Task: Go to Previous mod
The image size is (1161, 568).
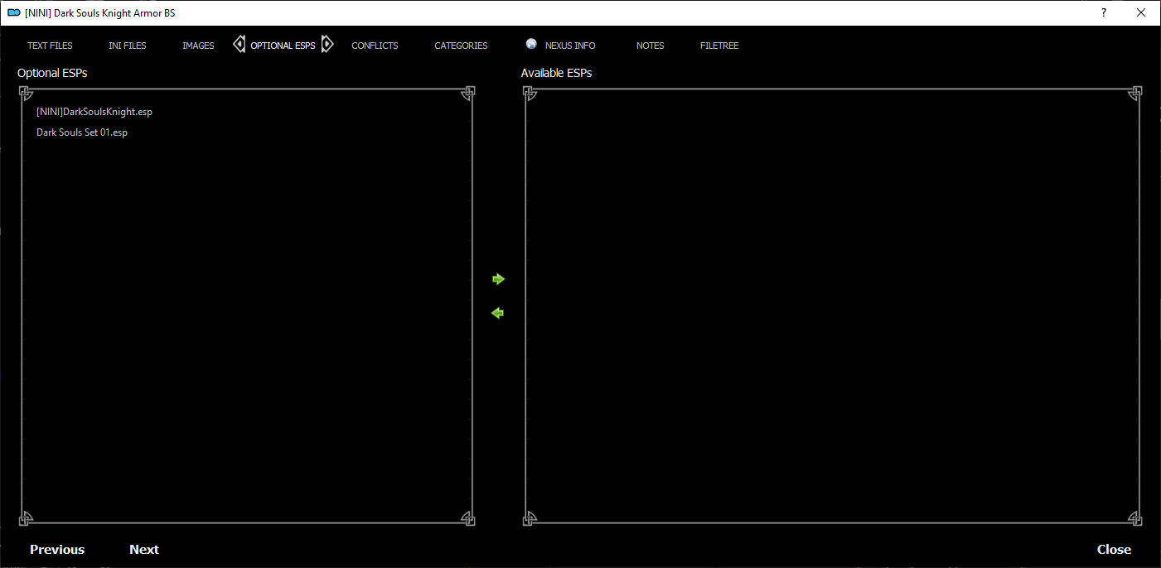Action: 57,550
